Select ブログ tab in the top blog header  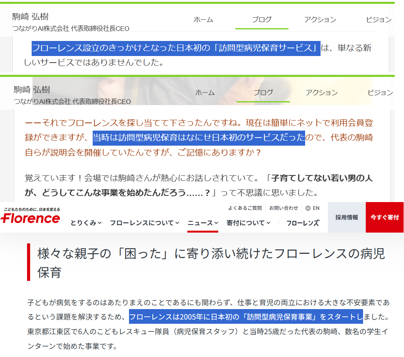(x=261, y=20)
